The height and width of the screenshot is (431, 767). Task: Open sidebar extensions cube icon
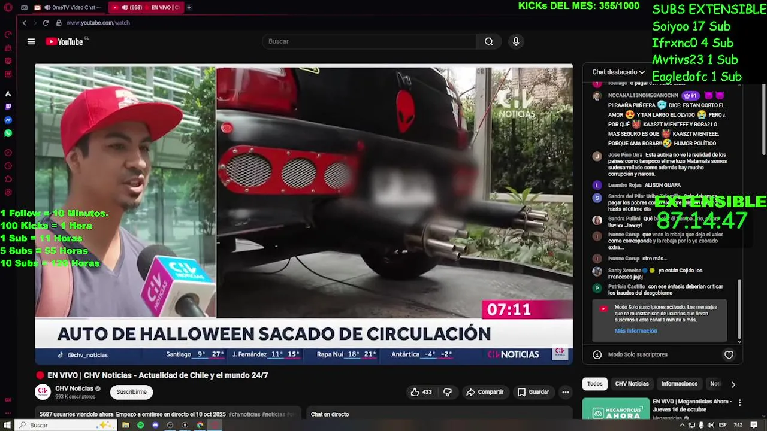[x=8, y=179]
